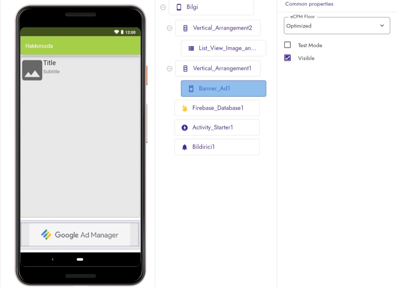
Task: Select List_View_Image_an... in component tree
Action: (x=223, y=48)
